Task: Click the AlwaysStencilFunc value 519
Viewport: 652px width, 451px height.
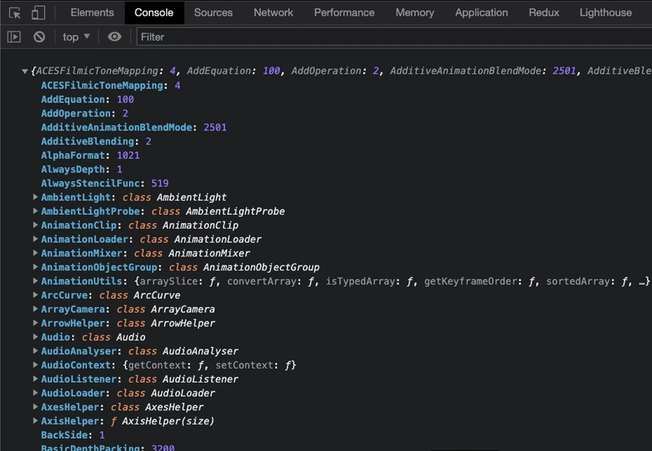Action: (x=160, y=183)
